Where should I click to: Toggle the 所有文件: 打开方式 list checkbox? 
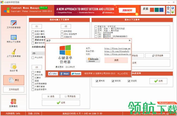tap(96, 27)
